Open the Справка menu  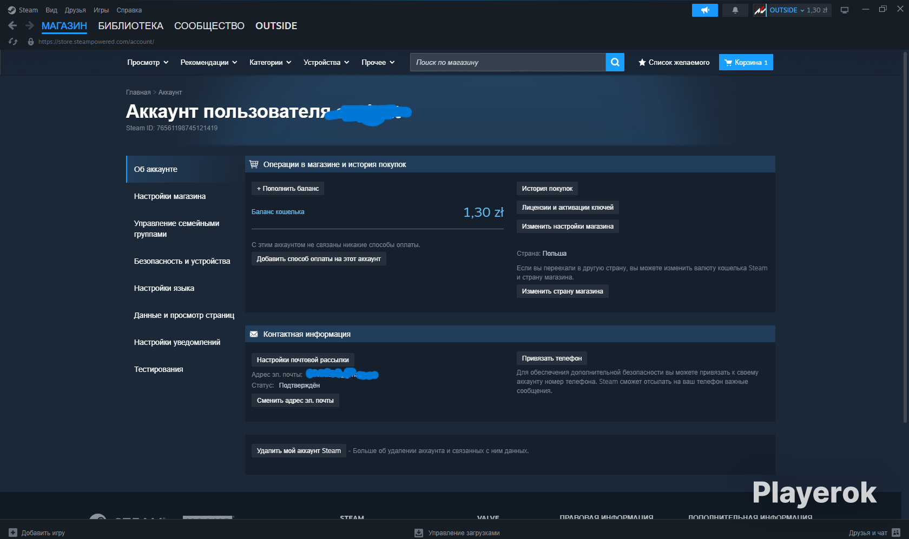click(x=129, y=10)
